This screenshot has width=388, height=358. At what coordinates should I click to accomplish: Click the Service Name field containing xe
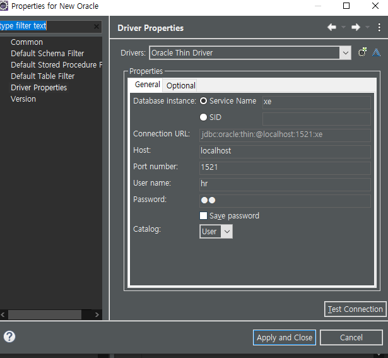[317, 102]
